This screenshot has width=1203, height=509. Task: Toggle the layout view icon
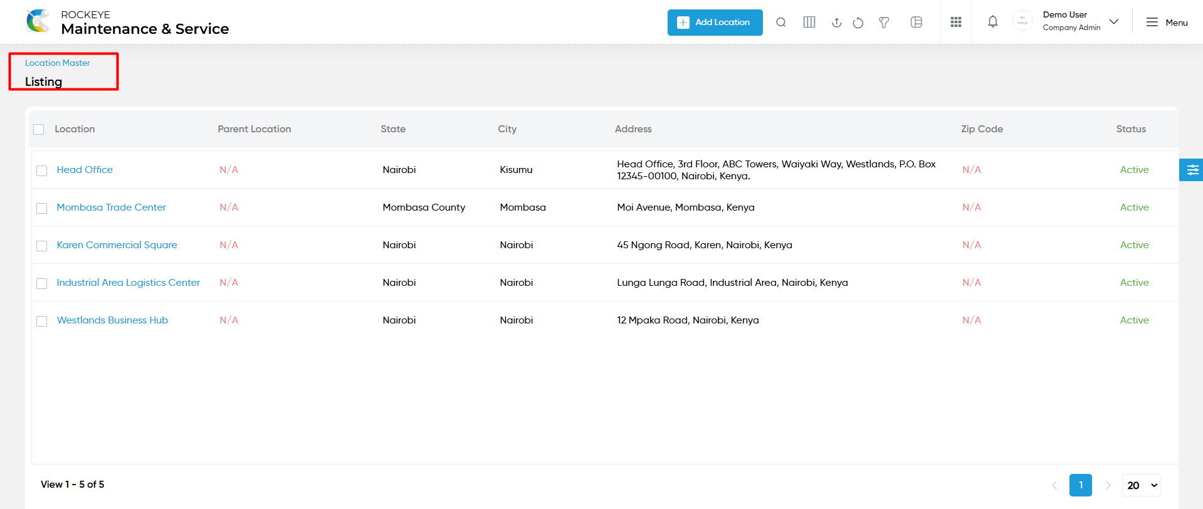(x=917, y=23)
